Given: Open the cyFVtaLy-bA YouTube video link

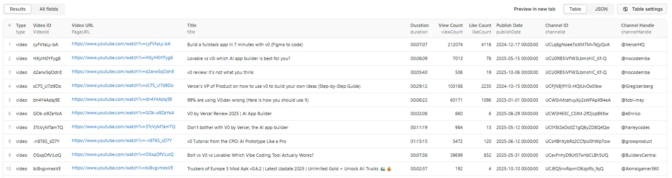Looking at the screenshot, I should tap(121, 44).
